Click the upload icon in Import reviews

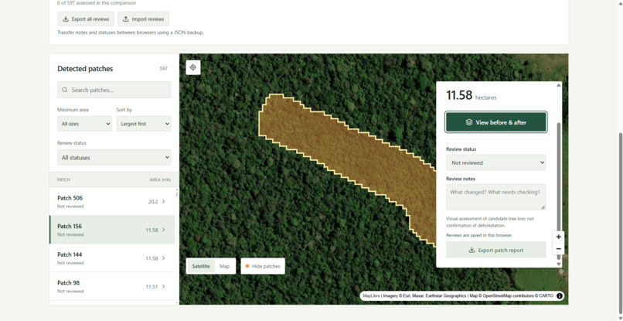coord(125,19)
